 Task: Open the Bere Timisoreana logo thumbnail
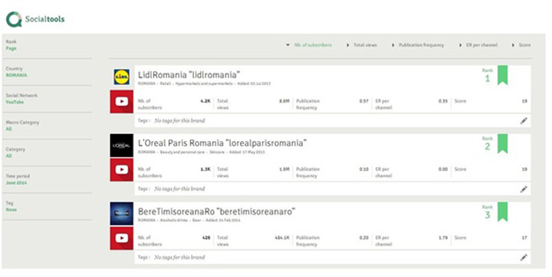[121, 213]
